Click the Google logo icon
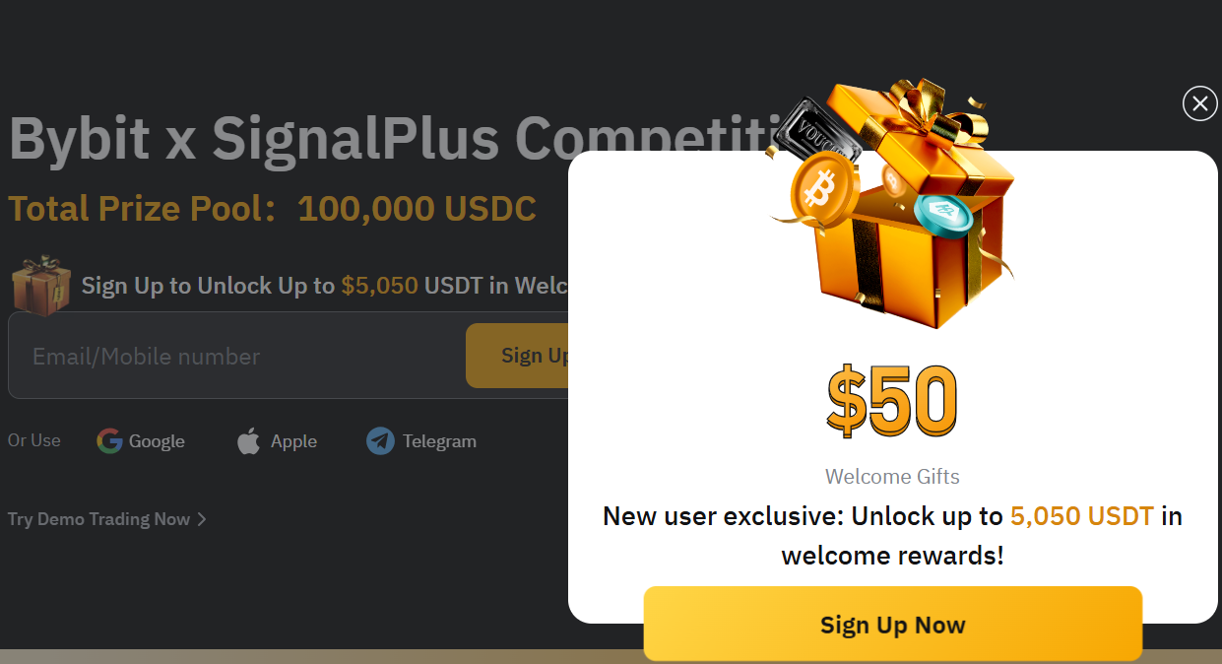 coord(109,440)
